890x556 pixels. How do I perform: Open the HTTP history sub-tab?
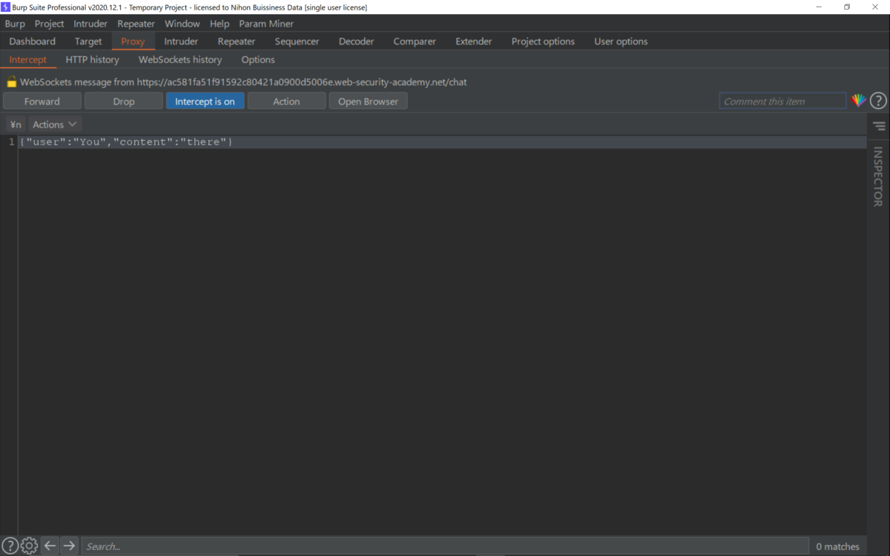[x=92, y=59]
